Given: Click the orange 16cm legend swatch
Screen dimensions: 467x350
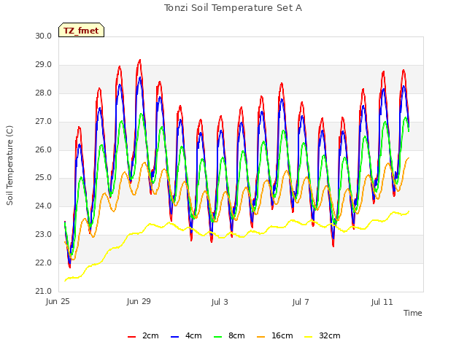Looking at the screenshot, I should point(261,337).
